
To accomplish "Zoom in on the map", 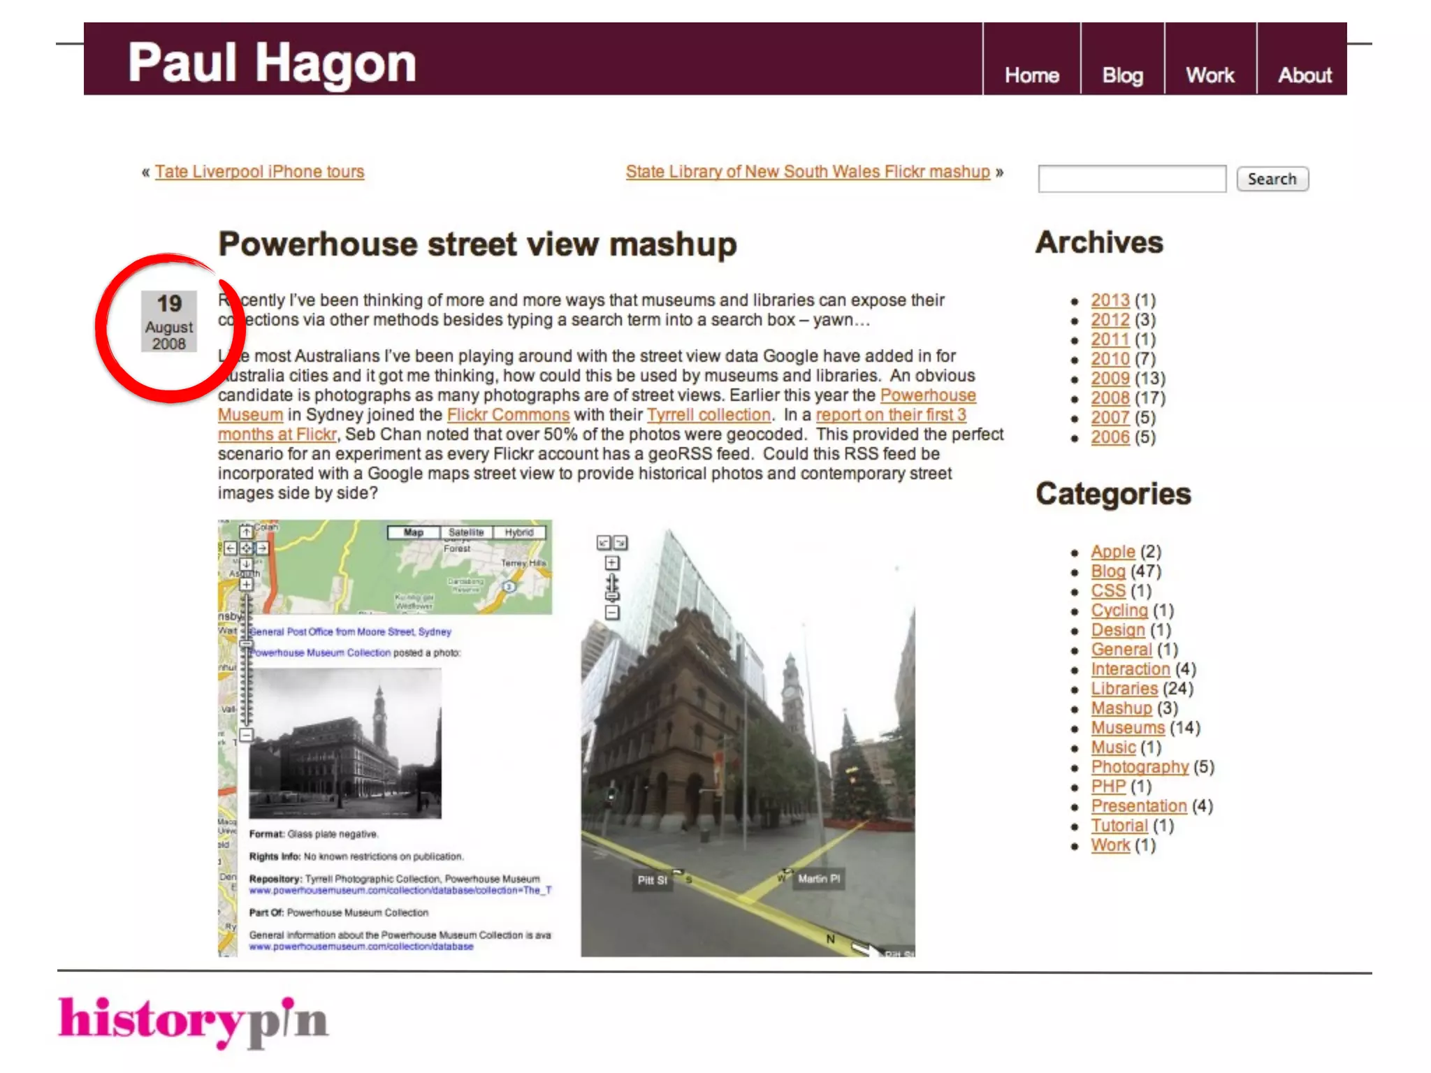I will point(246,584).
